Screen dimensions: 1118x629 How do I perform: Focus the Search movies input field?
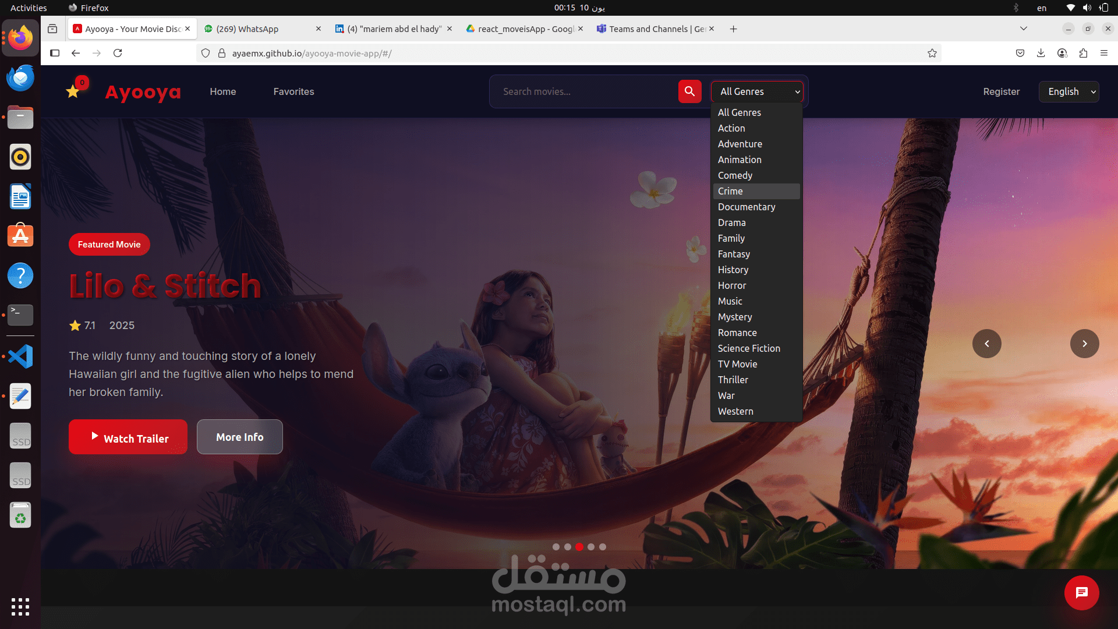(x=585, y=91)
